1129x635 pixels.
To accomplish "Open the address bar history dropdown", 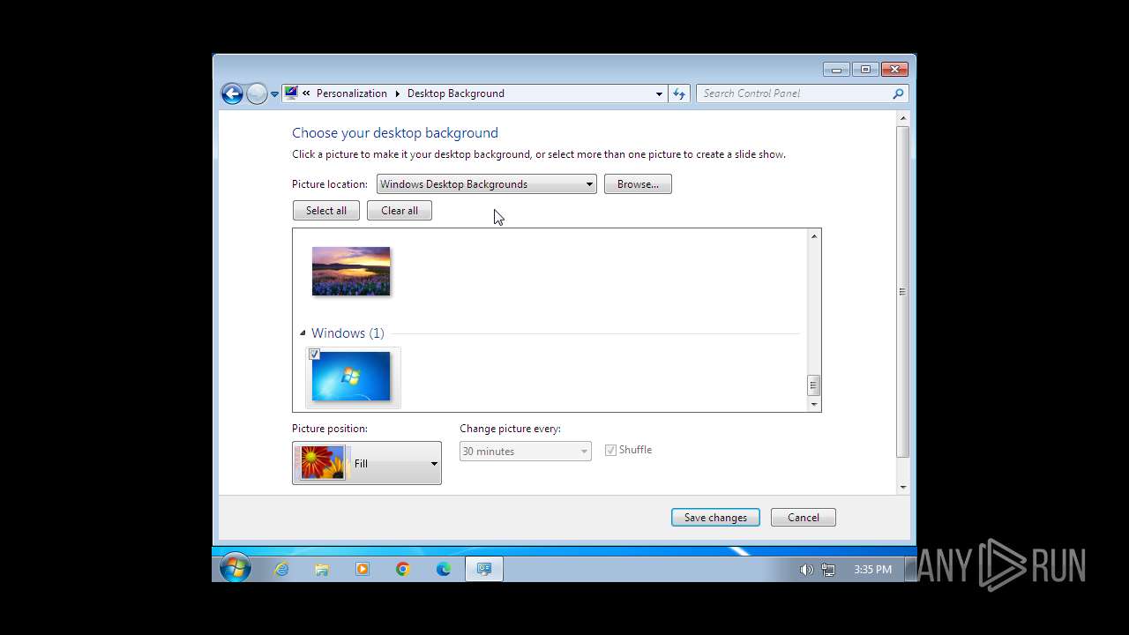I will click(x=659, y=93).
